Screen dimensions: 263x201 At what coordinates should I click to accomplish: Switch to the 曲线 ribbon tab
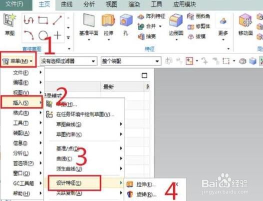pyautogui.click(x=66, y=4)
